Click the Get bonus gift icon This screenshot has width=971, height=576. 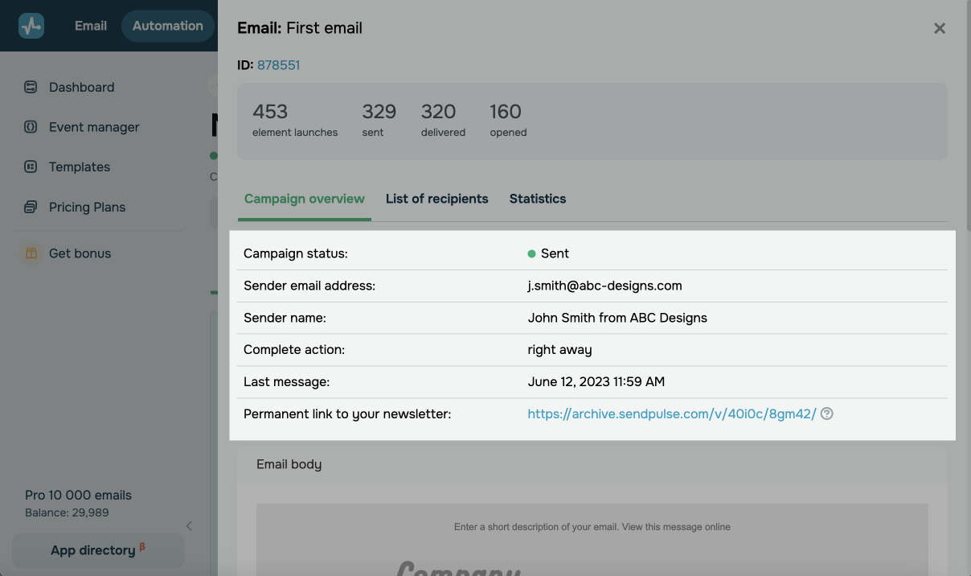click(x=31, y=253)
